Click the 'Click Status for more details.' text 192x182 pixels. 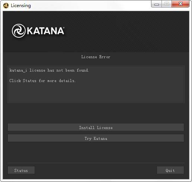(x=42, y=81)
